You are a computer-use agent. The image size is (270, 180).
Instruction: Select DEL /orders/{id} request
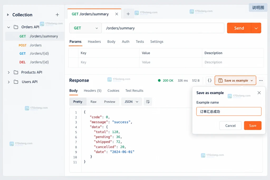click(35, 62)
